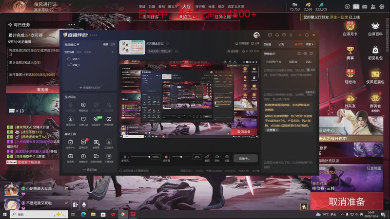Click the large 取消准备 game button

point(347,201)
